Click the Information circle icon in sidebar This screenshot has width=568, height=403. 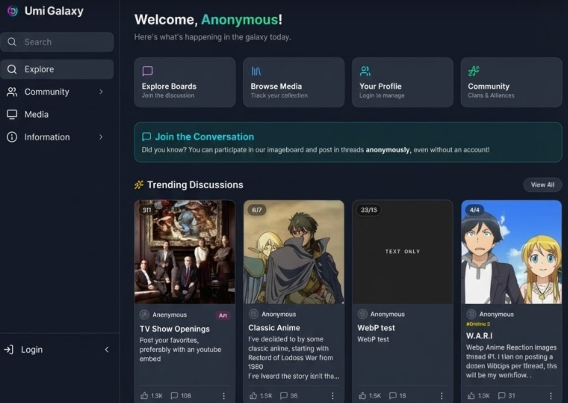click(x=12, y=137)
